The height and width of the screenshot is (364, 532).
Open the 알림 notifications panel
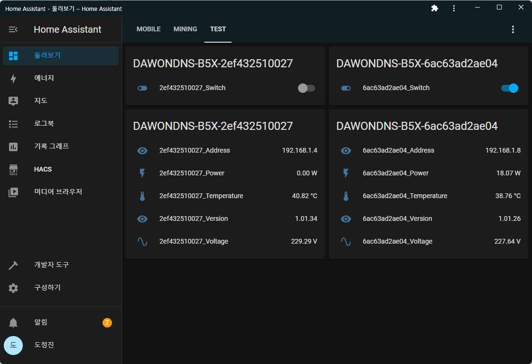(x=61, y=322)
